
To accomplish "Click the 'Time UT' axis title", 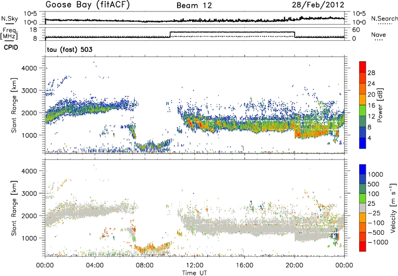I will point(195,273).
